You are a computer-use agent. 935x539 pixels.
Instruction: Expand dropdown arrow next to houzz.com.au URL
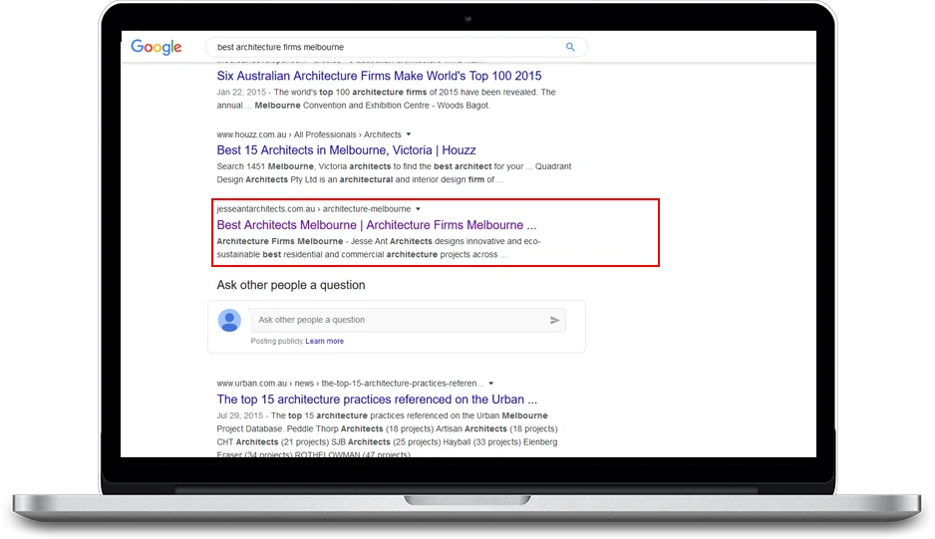coord(409,135)
